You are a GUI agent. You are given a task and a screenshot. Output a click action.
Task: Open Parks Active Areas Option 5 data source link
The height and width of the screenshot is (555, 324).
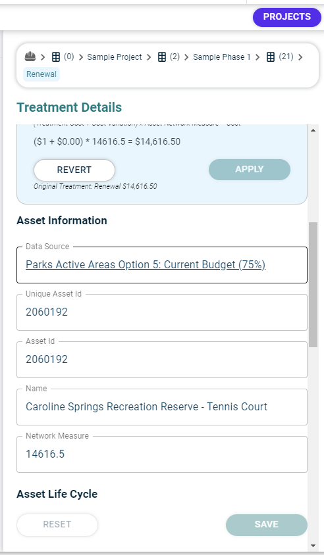(146, 265)
